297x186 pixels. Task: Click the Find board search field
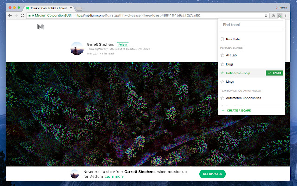pos(252,25)
